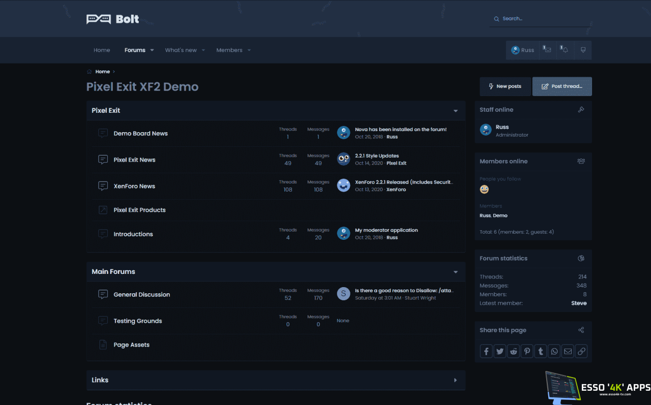Share the page on Reddit
The image size is (651, 405).
coord(514,351)
